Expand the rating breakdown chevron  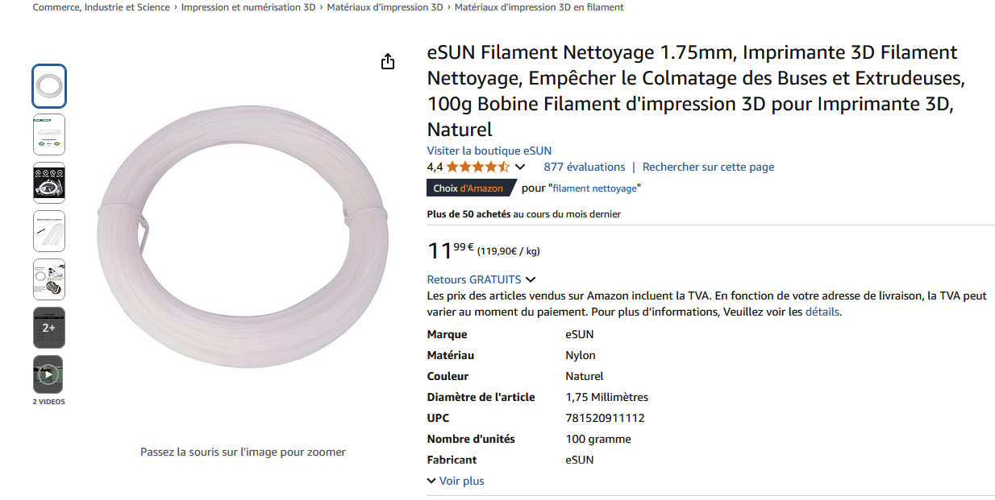click(520, 167)
